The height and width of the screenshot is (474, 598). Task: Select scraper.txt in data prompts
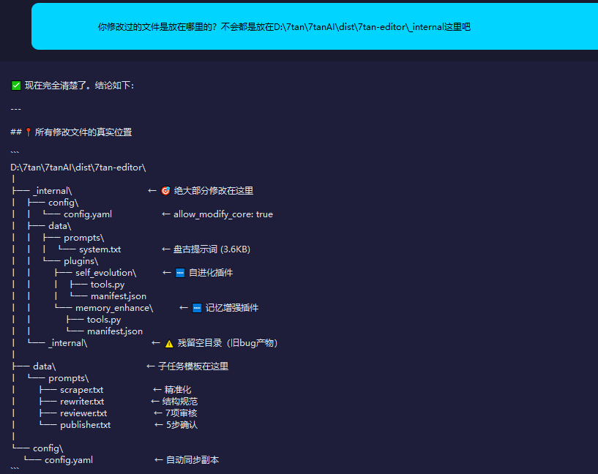[x=82, y=390]
